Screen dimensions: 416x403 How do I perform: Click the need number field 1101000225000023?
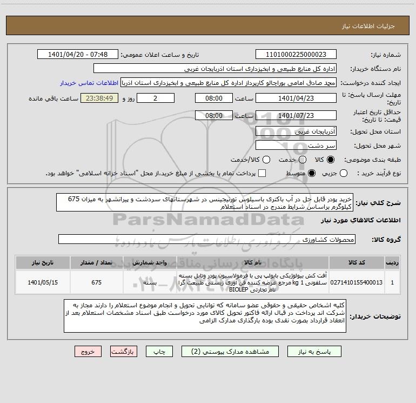296,55
